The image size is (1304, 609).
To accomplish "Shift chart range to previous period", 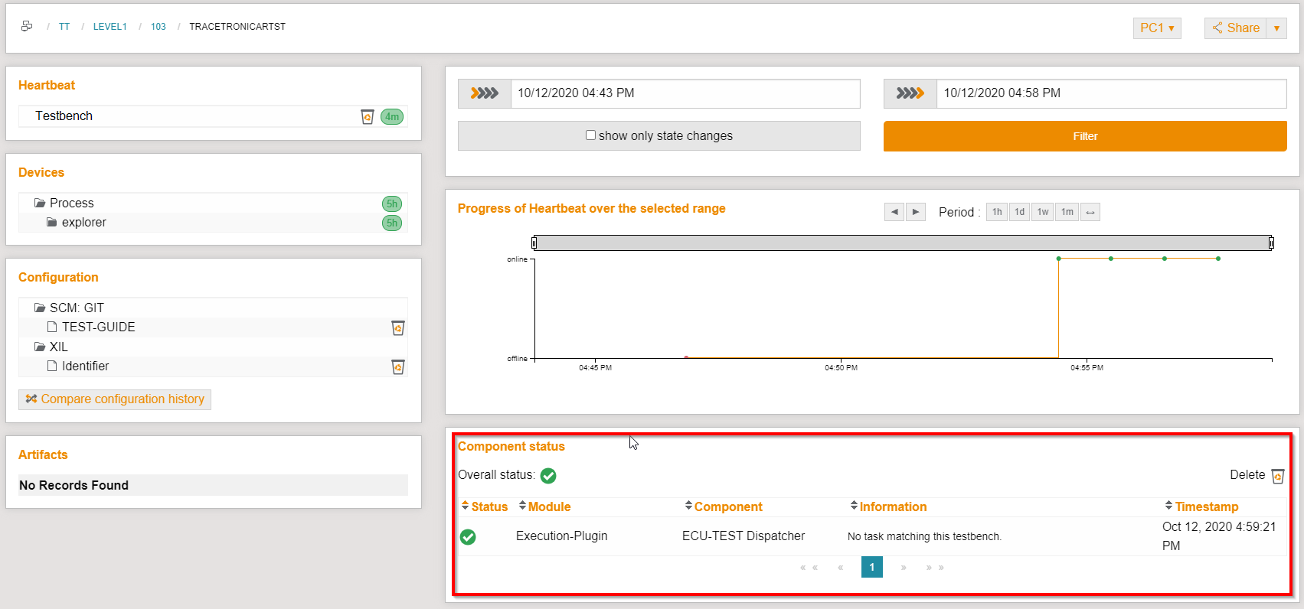I will coord(894,212).
